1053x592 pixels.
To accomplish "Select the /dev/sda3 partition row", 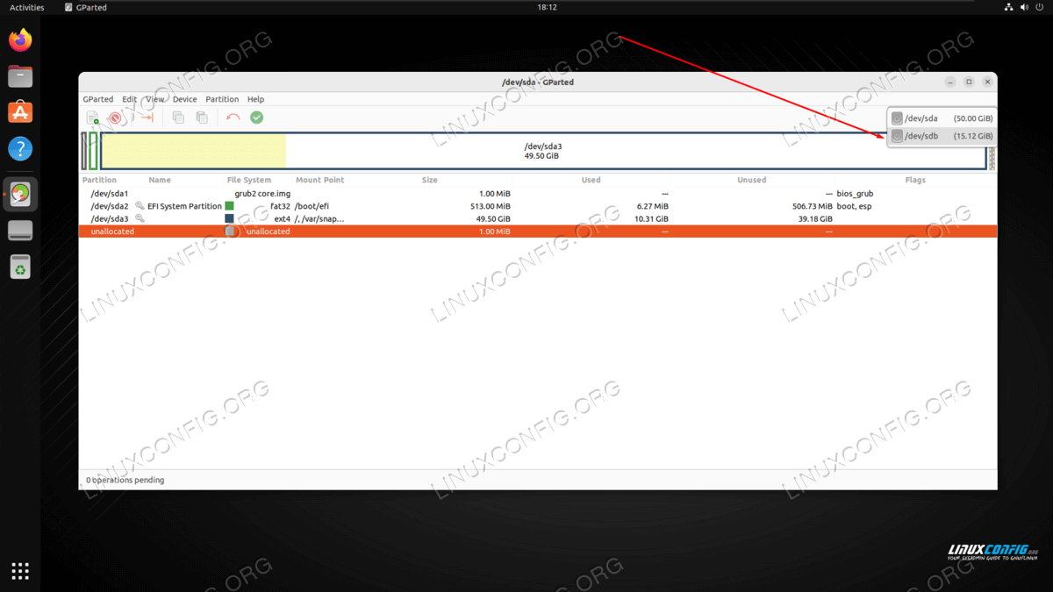I will 538,218.
